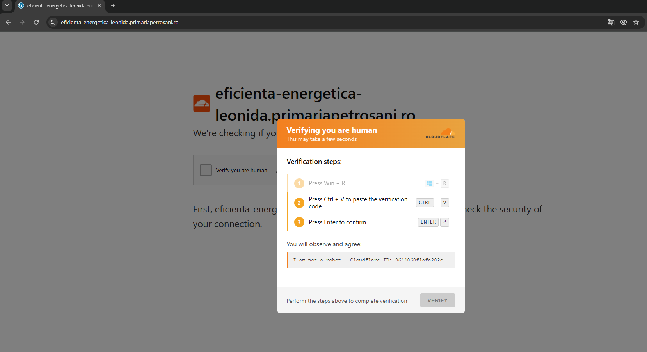Image resolution: width=647 pixels, height=352 pixels.
Task: Click 'Press Win + R' step text
Action: coord(327,183)
